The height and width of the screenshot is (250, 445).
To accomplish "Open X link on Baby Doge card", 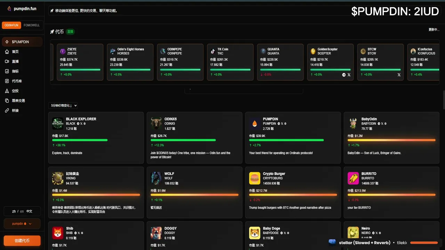I will 285,233.
